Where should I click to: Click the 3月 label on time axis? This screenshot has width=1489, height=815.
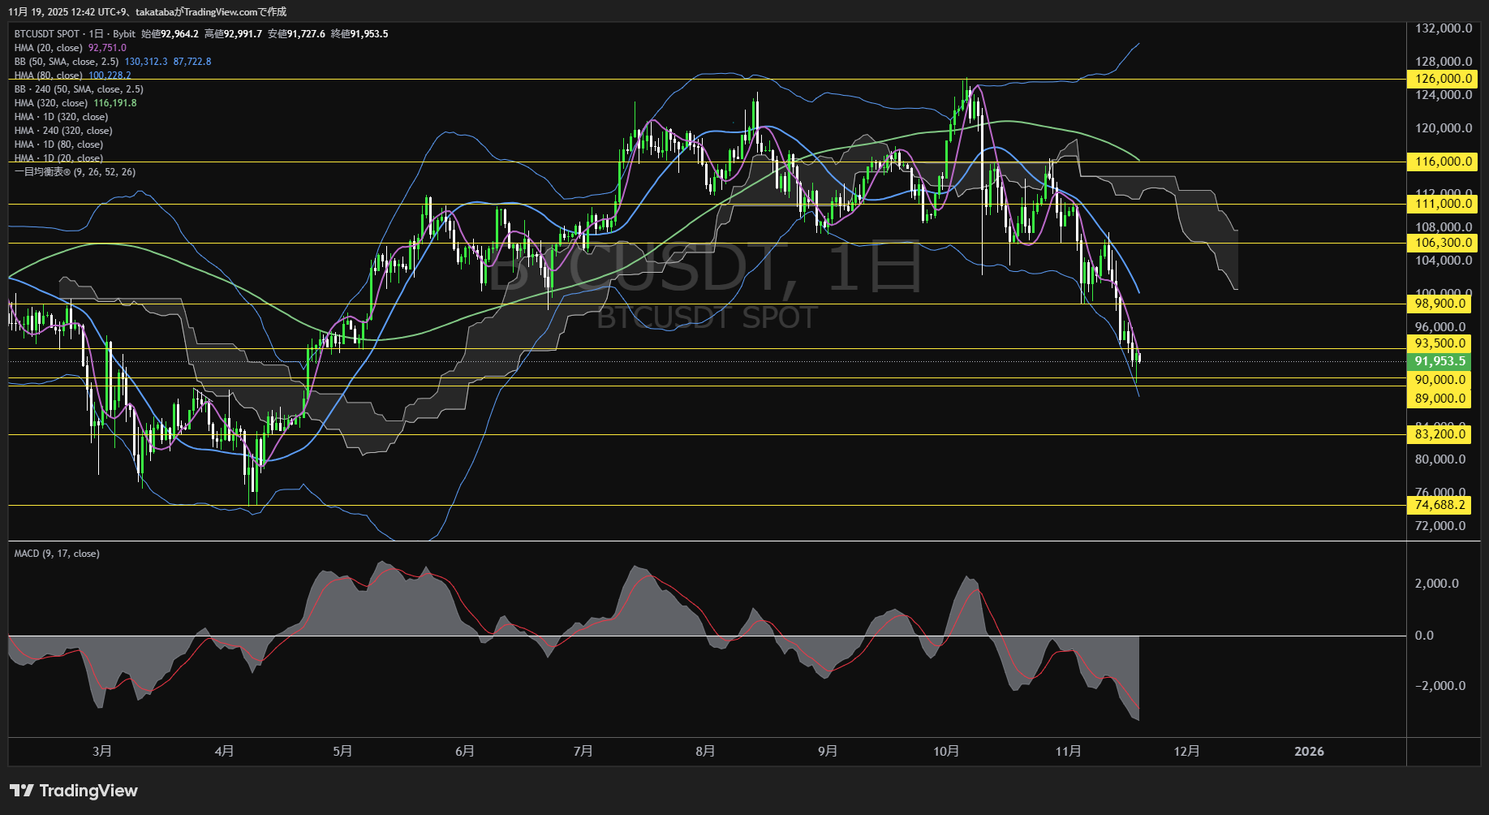point(102,751)
